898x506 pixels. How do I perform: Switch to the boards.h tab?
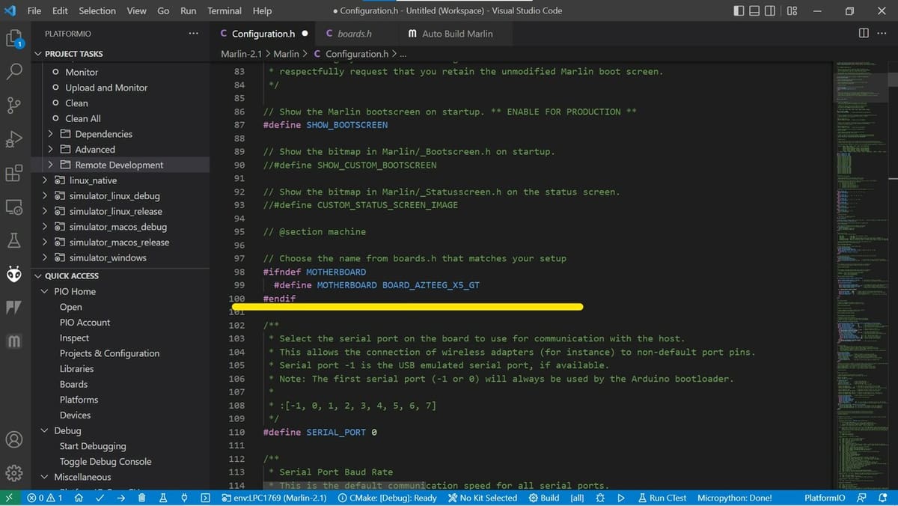354,34
